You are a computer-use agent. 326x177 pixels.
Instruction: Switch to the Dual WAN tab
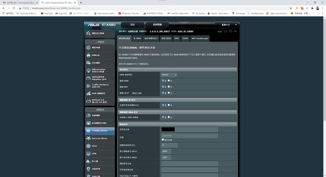pyautogui.click(x=137, y=38)
